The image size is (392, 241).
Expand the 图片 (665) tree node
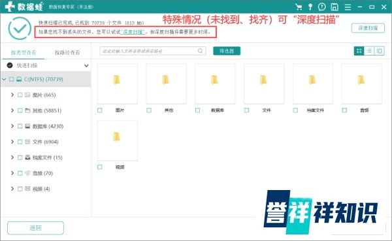pos(12,95)
